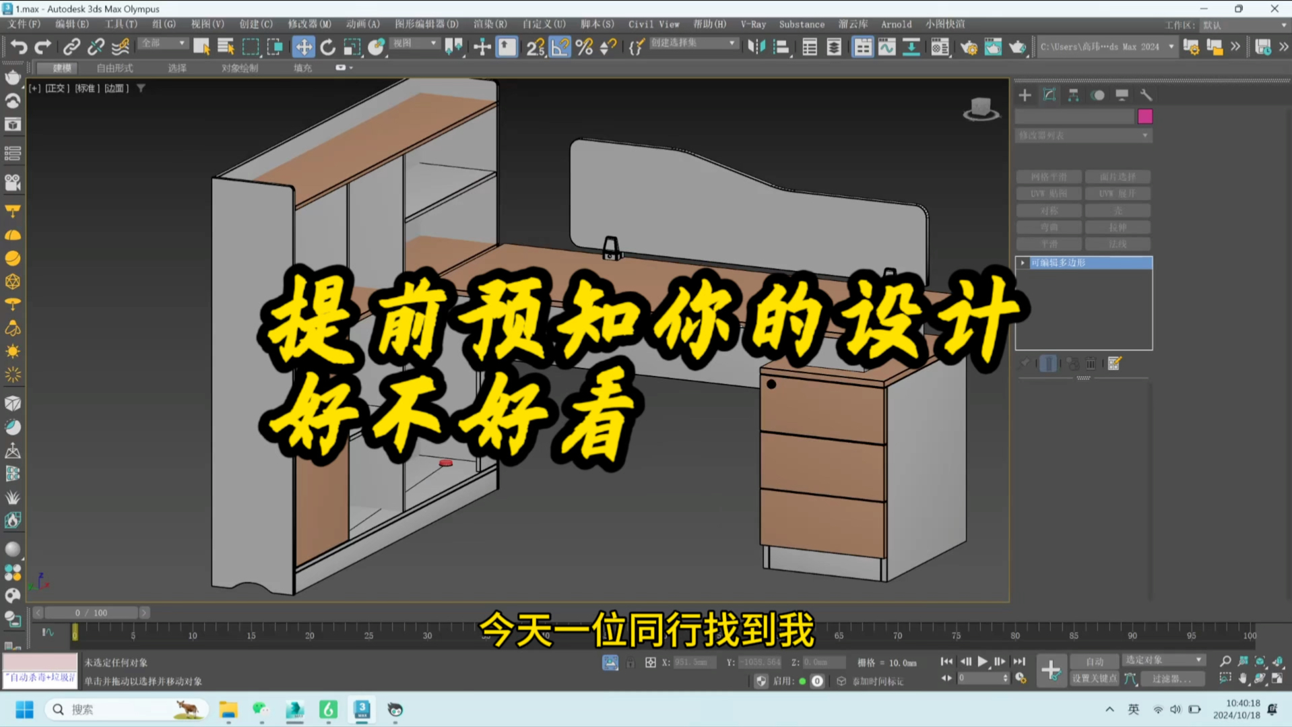Activate the Select and Scale tool
Image resolution: width=1292 pixels, height=727 pixels.
(x=352, y=47)
